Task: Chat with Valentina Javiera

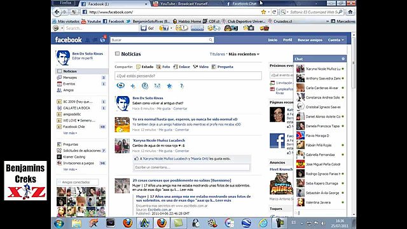Action: tap(320, 202)
